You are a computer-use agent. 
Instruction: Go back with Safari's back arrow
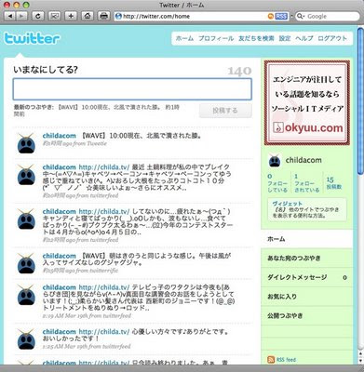(10, 16)
